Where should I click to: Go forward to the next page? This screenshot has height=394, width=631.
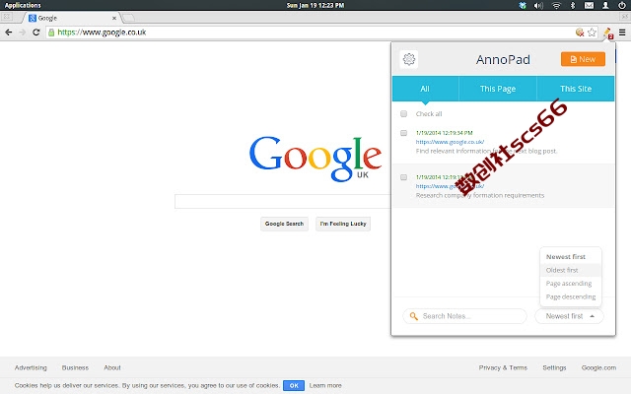click(x=22, y=33)
